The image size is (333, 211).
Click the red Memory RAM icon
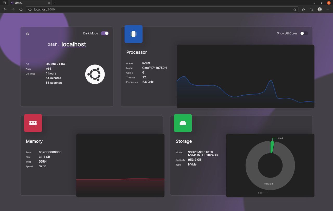pyautogui.click(x=33, y=123)
